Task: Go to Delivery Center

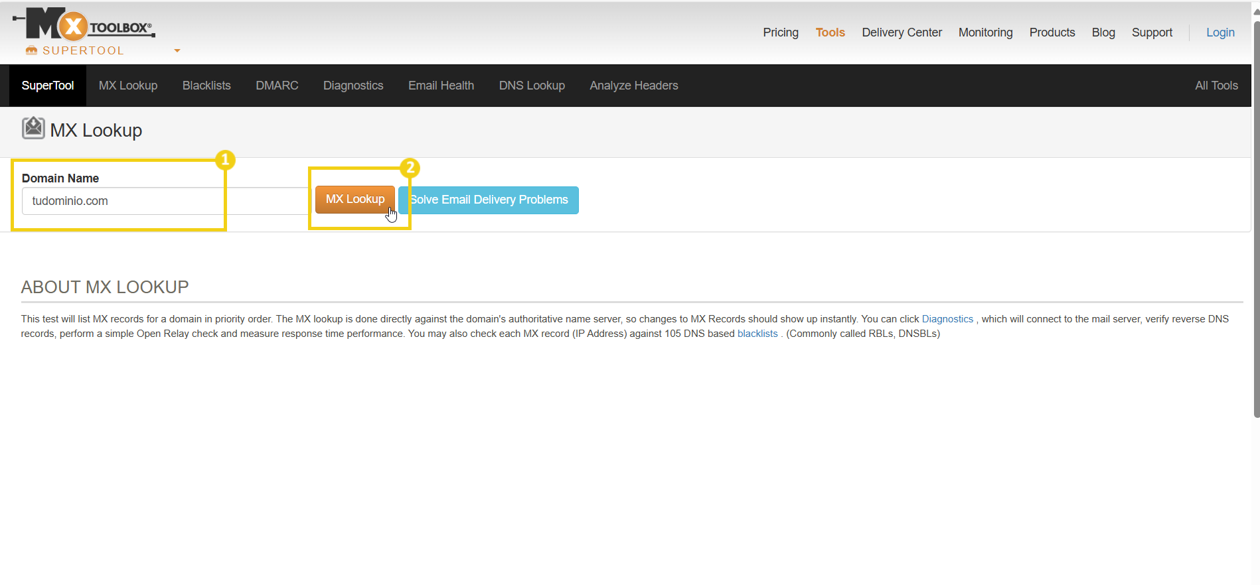Action: (x=902, y=32)
